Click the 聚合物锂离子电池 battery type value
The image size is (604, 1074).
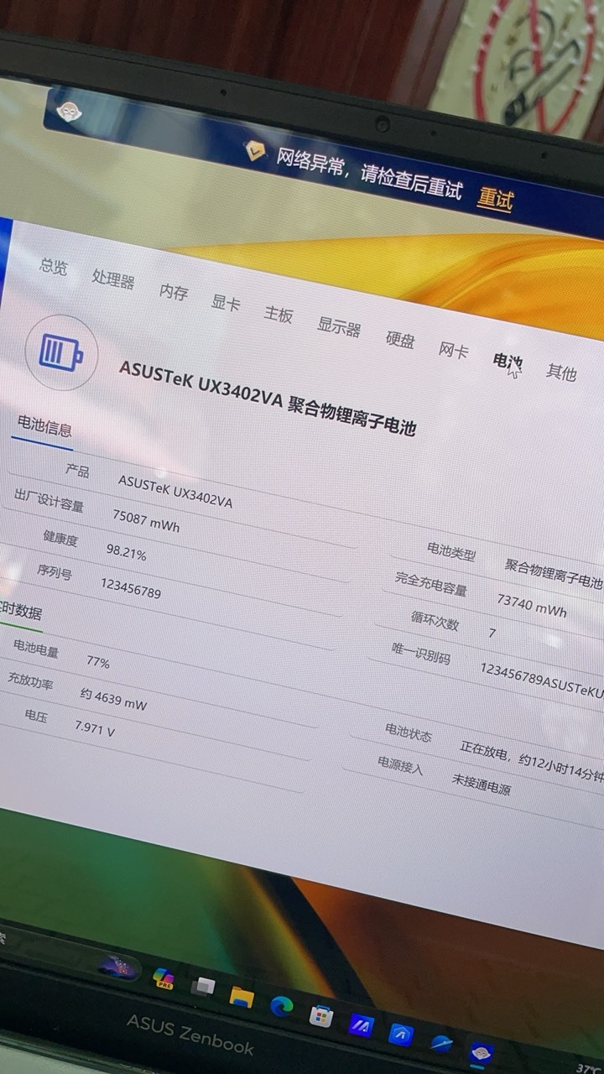pyautogui.click(x=554, y=573)
